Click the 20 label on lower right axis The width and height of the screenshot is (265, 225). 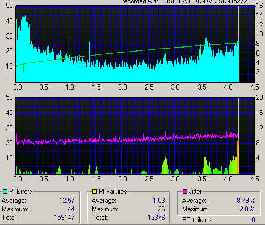[259, 97]
